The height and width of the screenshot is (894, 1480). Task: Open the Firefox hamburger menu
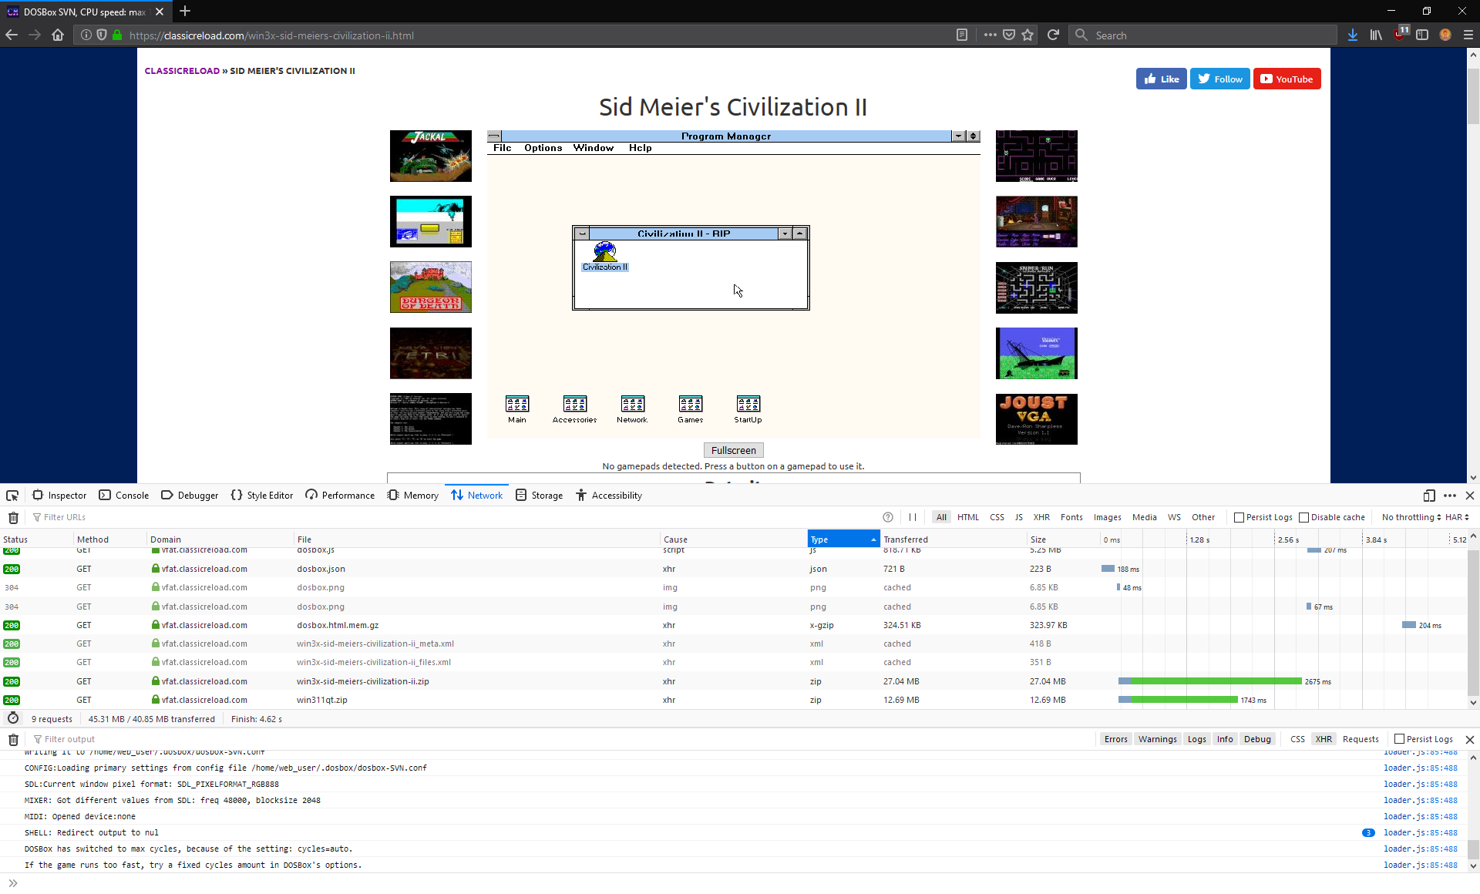coord(1468,35)
